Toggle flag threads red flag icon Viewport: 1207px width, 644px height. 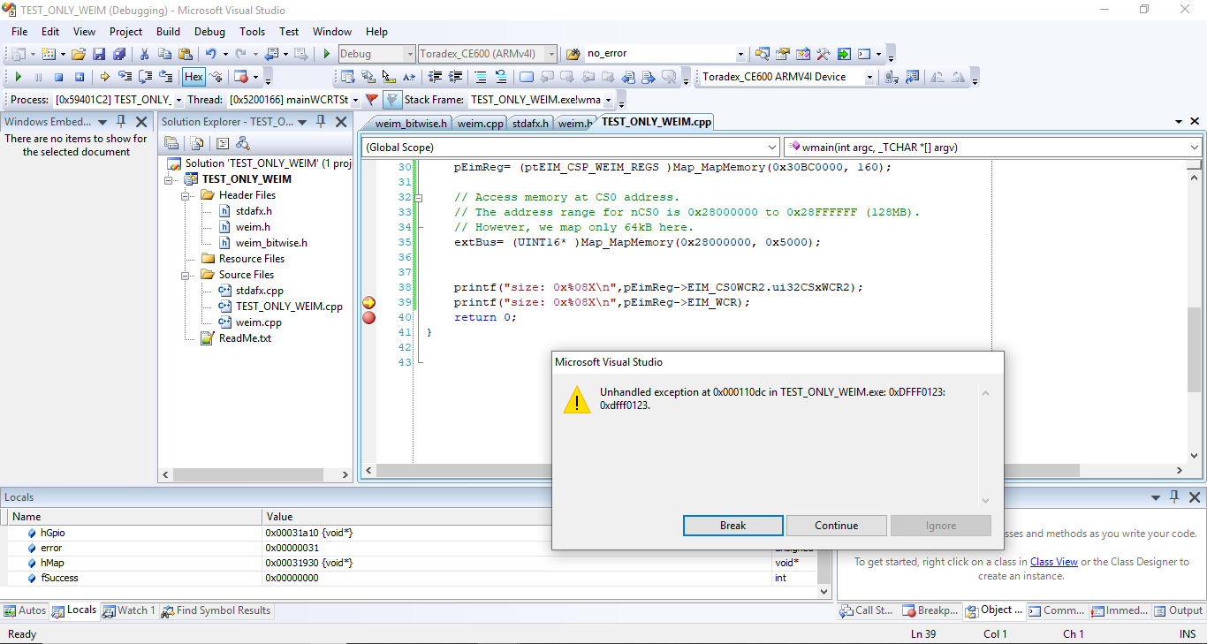coord(372,100)
